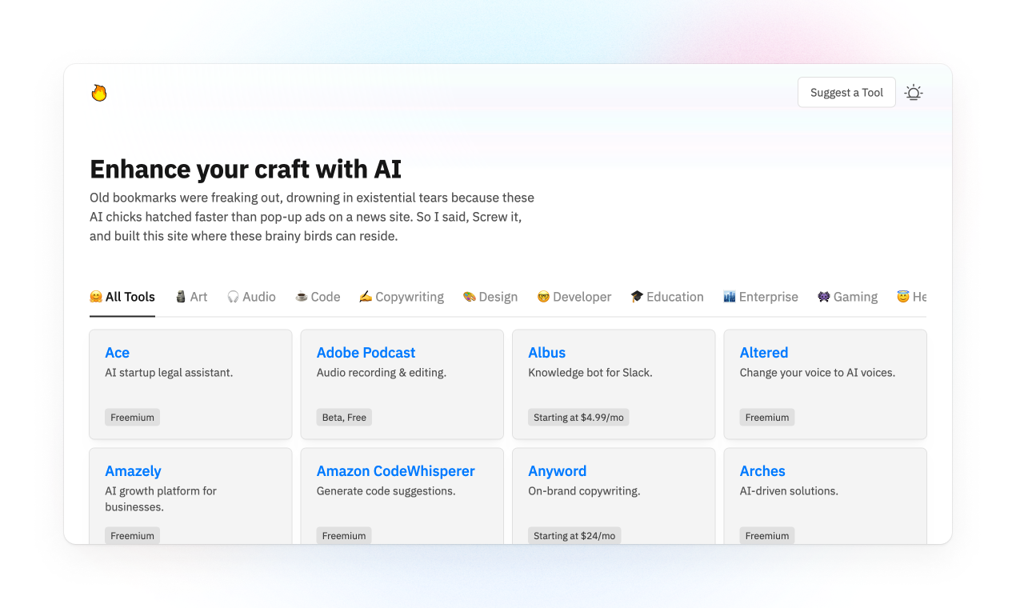Click the Starting at $24/mo tag

click(x=574, y=536)
